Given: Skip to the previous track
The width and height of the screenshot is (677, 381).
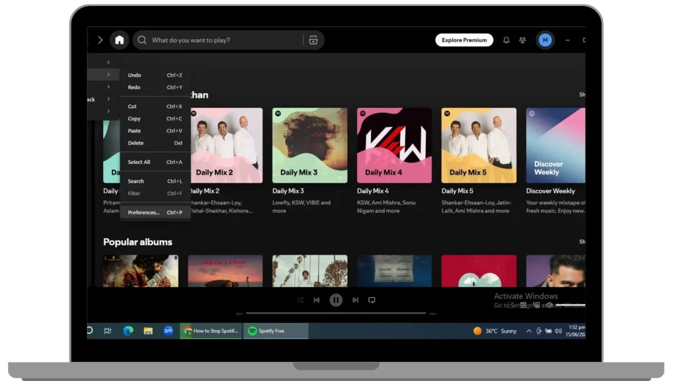Looking at the screenshot, I should click(317, 300).
